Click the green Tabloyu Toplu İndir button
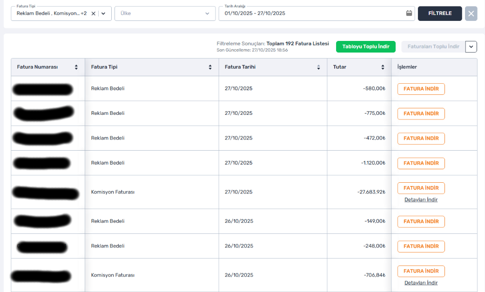The width and height of the screenshot is (485, 292). pyautogui.click(x=366, y=46)
